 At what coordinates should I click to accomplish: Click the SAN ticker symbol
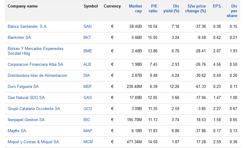click(x=87, y=27)
